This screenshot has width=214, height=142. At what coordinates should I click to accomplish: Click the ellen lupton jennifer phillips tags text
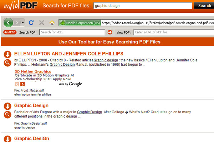click(x=33, y=94)
